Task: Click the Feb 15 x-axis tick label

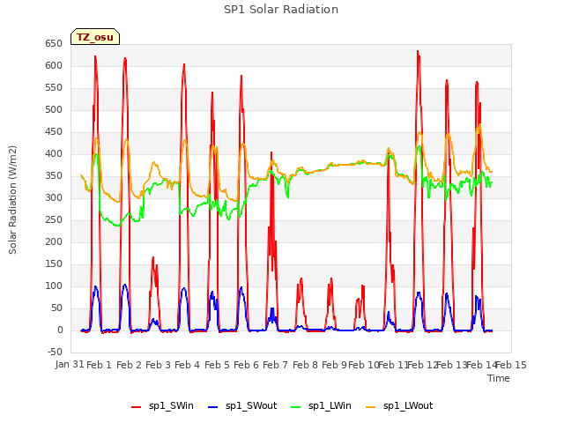Action: [511, 365]
